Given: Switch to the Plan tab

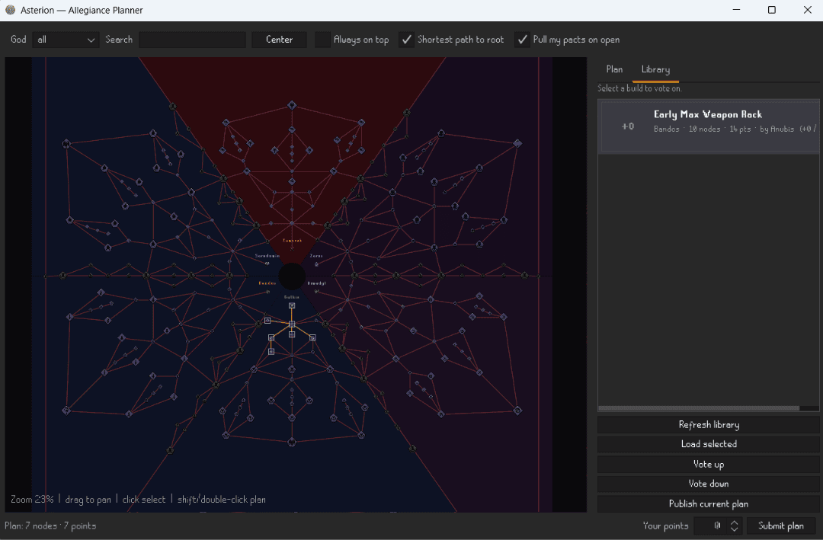Looking at the screenshot, I should pos(614,69).
